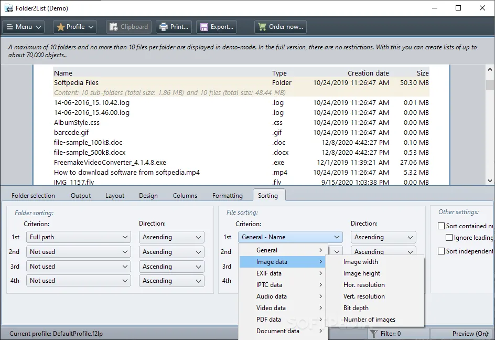Choose Image height criterion
Screen dimensions: 495x340
tap(375, 273)
